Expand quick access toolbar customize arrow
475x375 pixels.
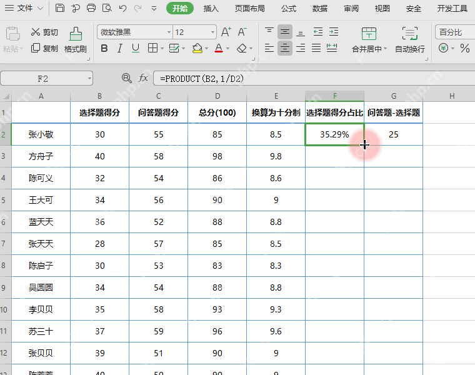click(154, 9)
